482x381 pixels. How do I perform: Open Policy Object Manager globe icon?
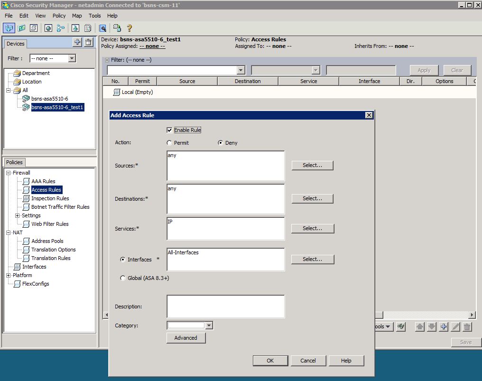tap(48, 28)
